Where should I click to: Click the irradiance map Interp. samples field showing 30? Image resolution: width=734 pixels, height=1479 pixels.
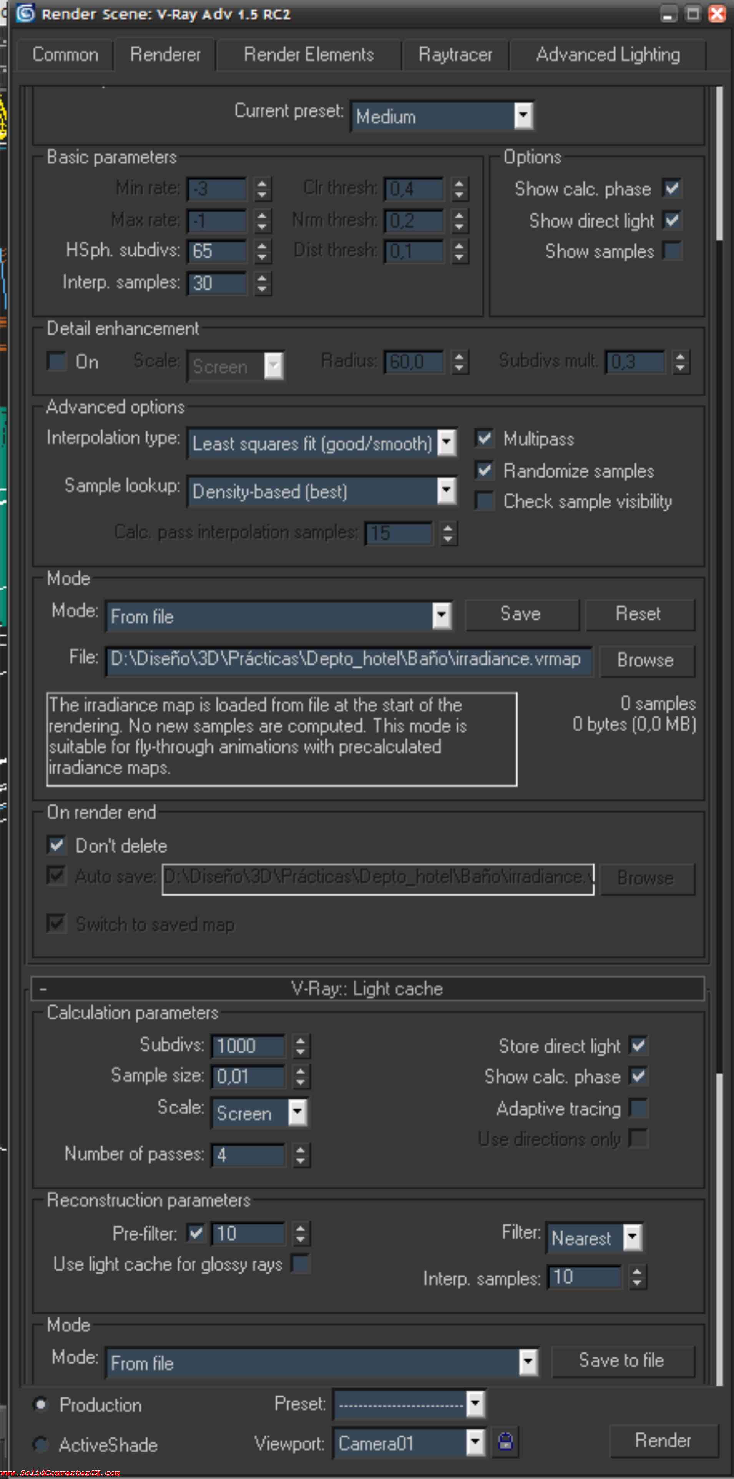tap(216, 283)
